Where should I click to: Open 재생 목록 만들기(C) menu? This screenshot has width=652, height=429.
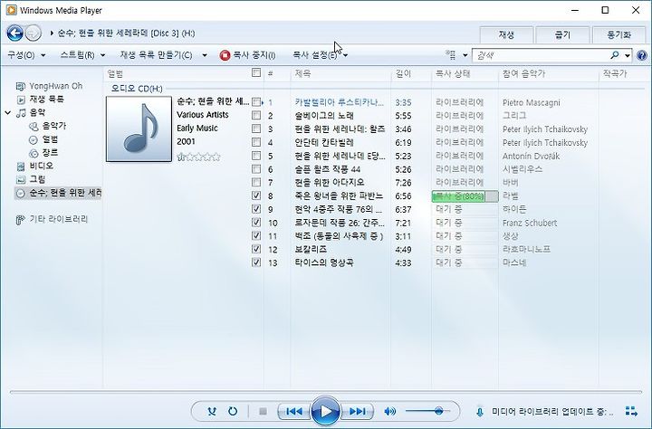[x=157, y=55]
